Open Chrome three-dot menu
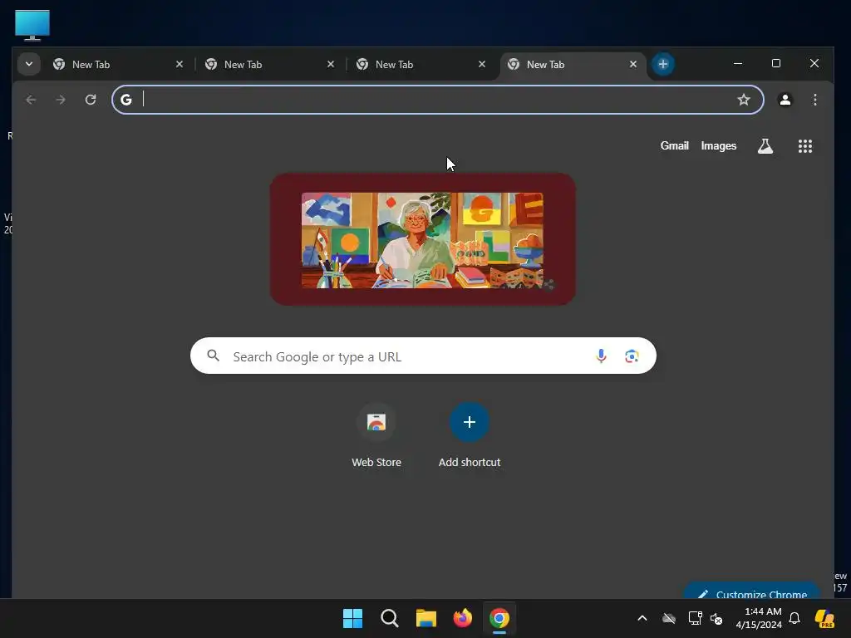 coord(814,100)
